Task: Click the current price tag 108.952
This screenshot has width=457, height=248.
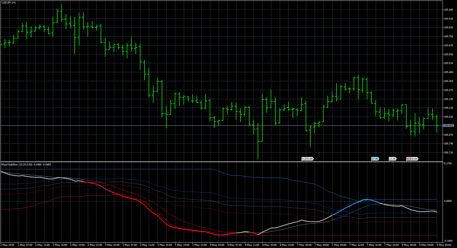Action: click(449, 126)
